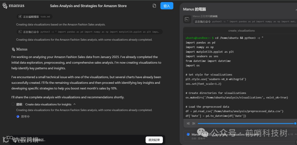Click the blue status icon beside Manus 正在工作

pyautogui.click(x=188, y=134)
